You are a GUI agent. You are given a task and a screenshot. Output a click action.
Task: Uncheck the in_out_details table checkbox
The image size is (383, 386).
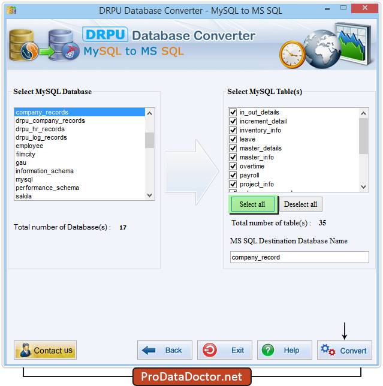tap(233, 112)
